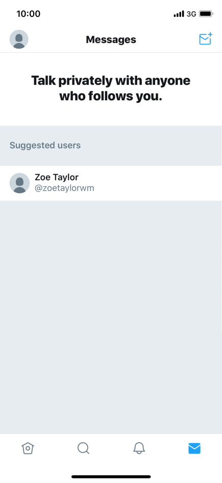This screenshot has width=222, height=483.
Task: Click the 'Talk privately with anyone' headline line
Action: tap(111, 81)
